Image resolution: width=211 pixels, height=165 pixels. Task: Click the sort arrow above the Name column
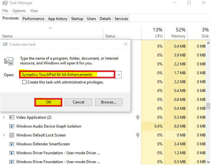coord(50,28)
